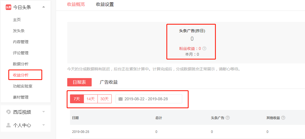Go to 数据分析 in the sidebar
This screenshot has height=139, width=305.
click(21, 64)
